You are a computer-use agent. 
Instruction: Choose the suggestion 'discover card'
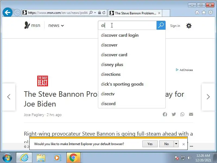[132, 55]
